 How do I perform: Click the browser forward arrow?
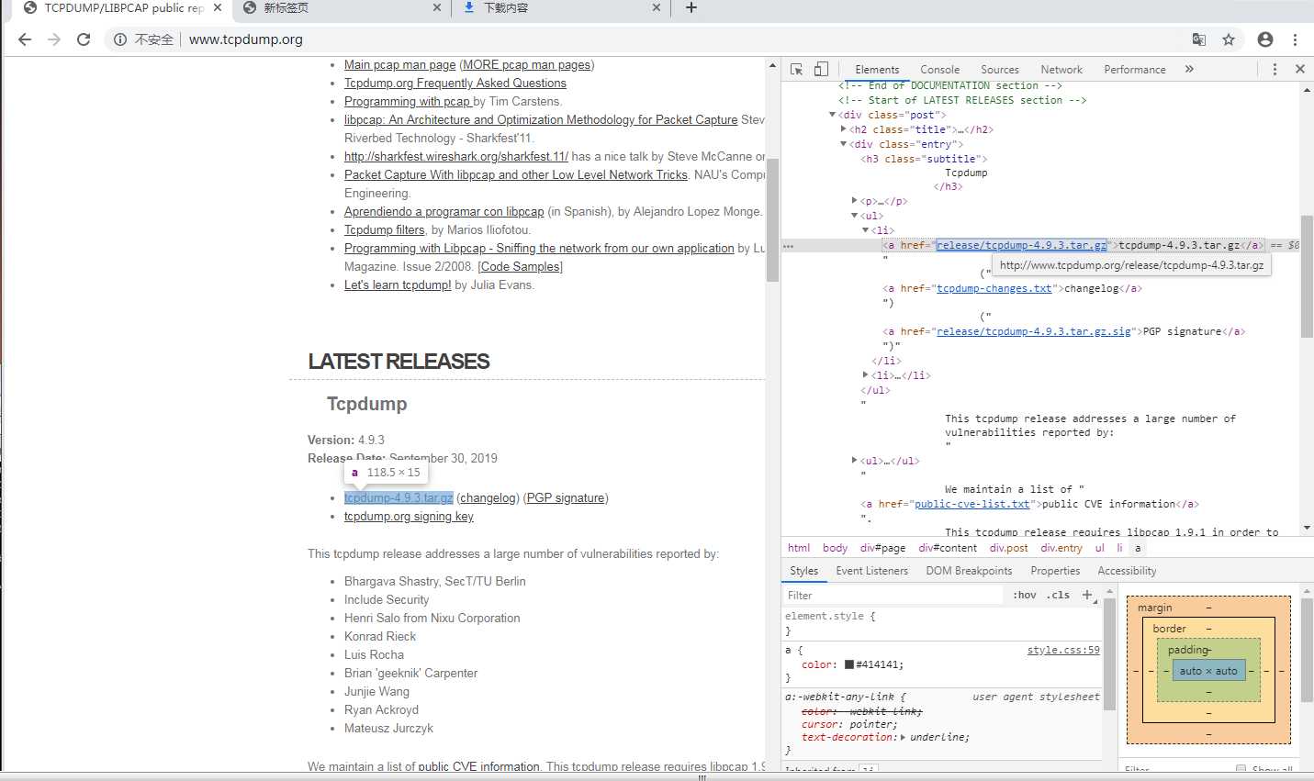click(x=54, y=39)
